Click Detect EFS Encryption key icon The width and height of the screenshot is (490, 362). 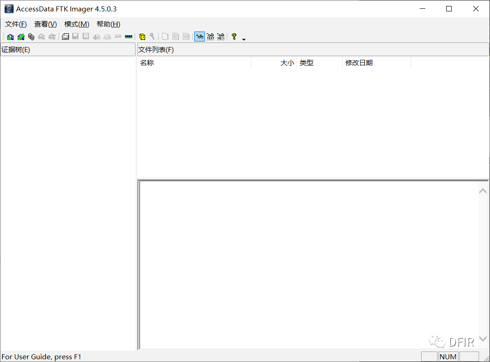point(152,37)
